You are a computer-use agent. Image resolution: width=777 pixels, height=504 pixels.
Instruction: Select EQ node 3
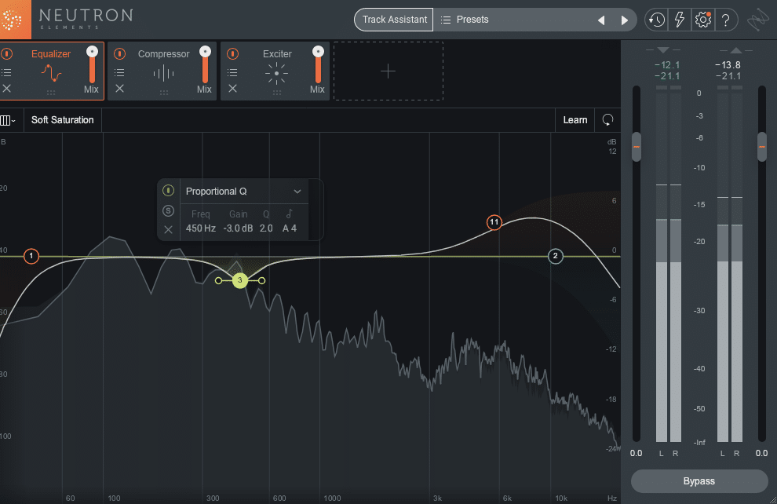tap(240, 280)
